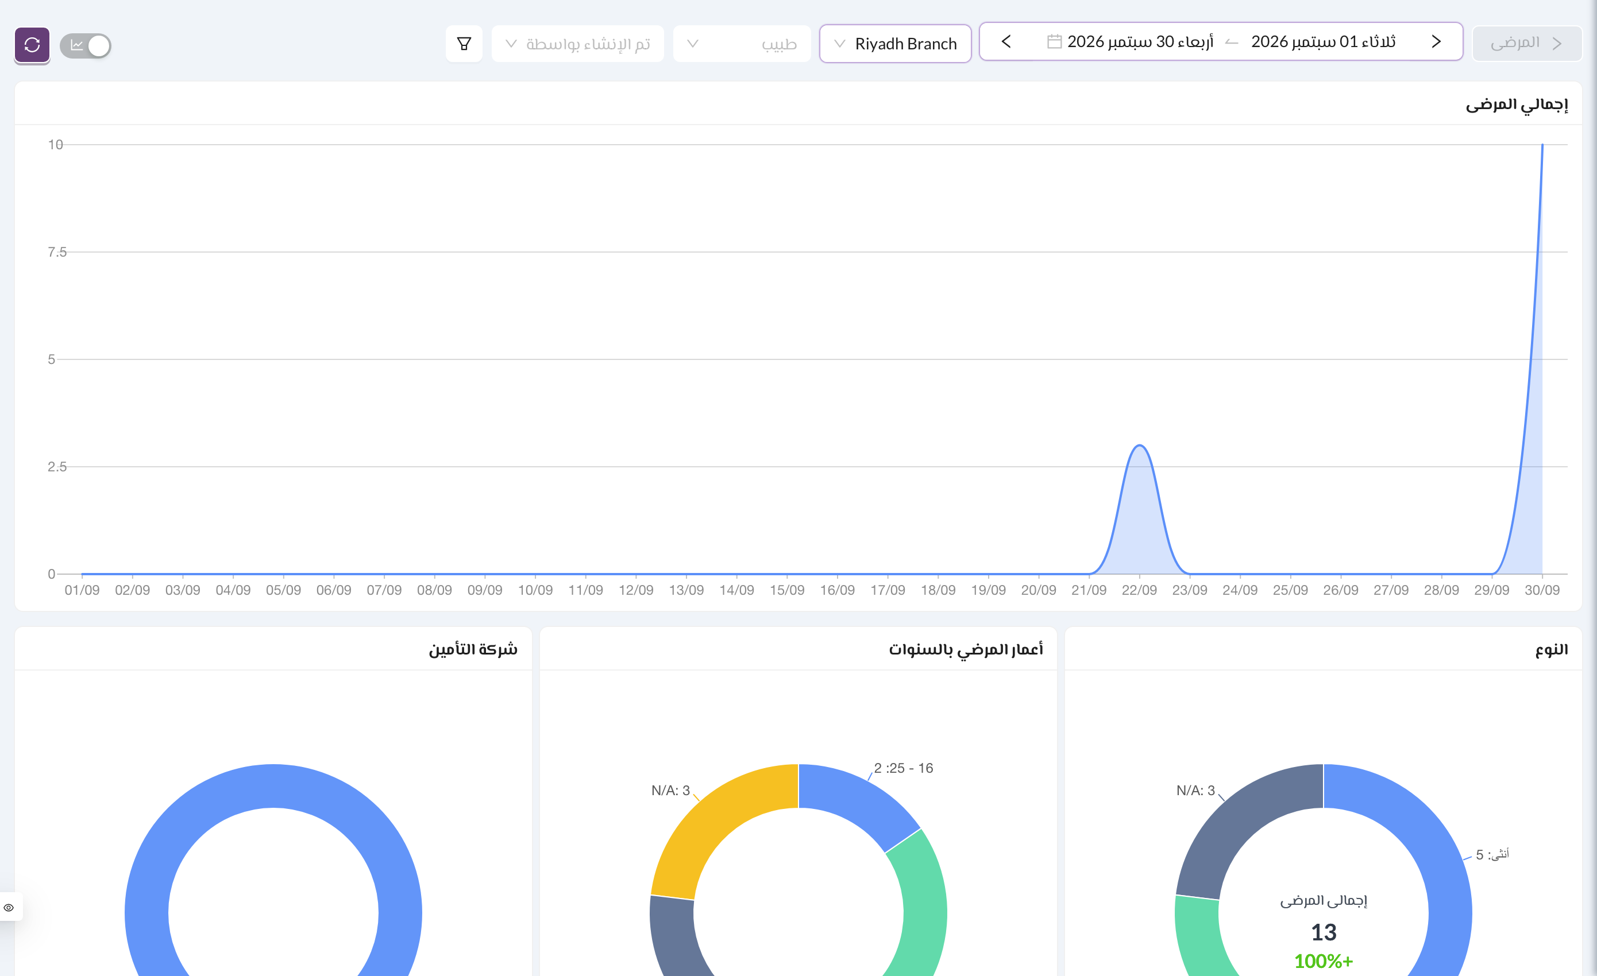This screenshot has height=976, width=1597.
Task: Open the filter funnel icon
Action: [464, 44]
